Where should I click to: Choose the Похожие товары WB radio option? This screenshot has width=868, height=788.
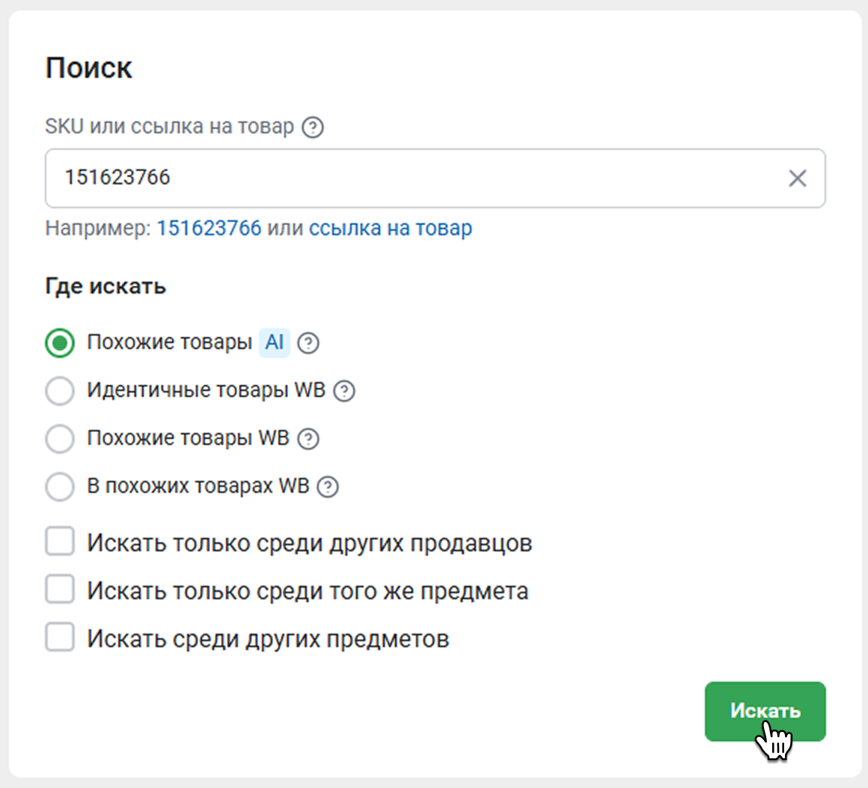60,439
